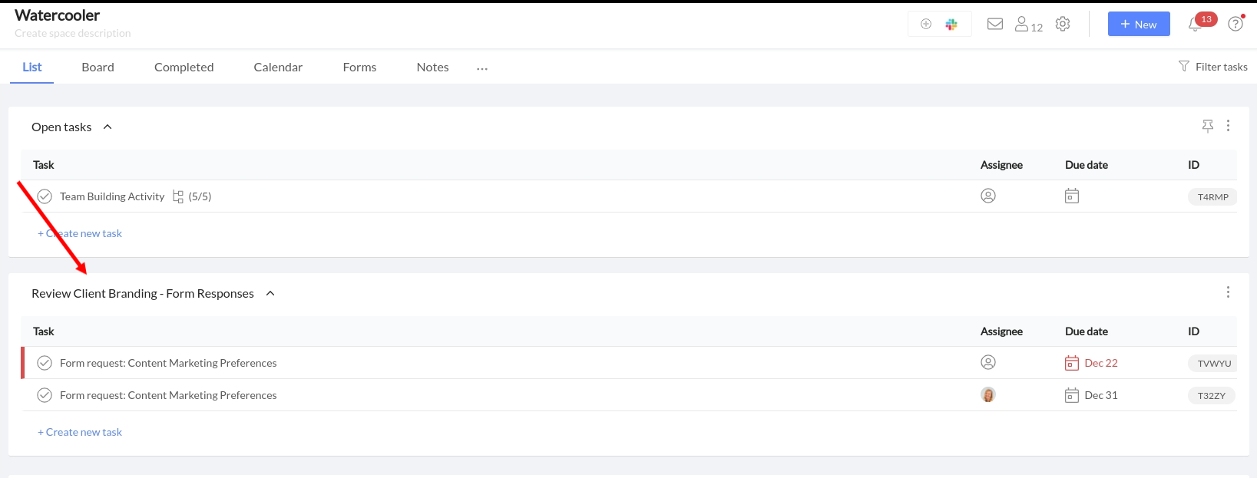Screen dimensions: 1257x478
Task: Click Due date header in Review Client Branding
Action: (x=1087, y=331)
